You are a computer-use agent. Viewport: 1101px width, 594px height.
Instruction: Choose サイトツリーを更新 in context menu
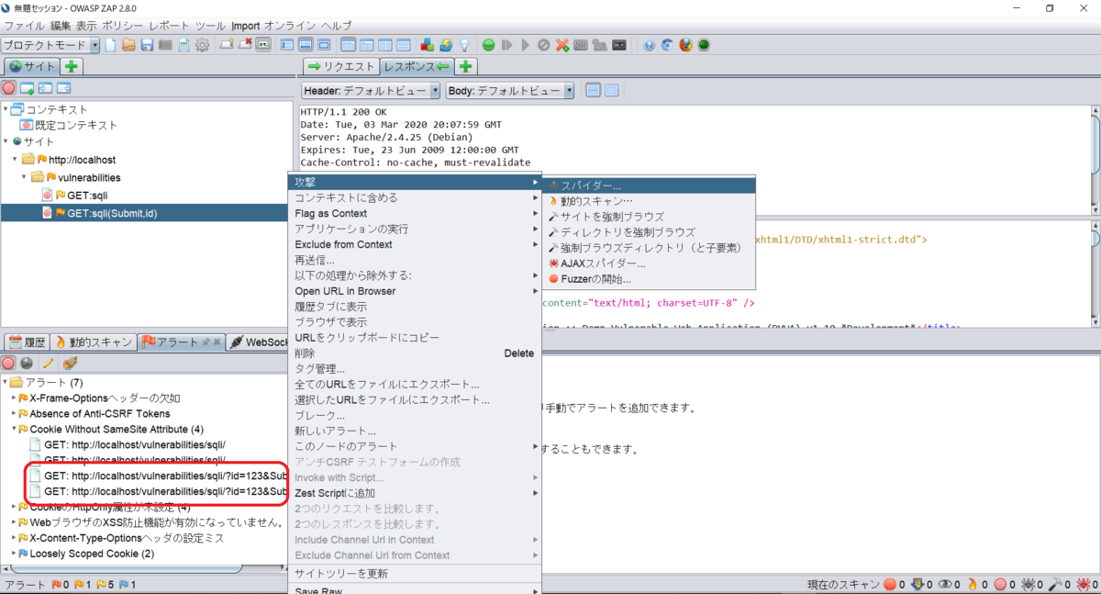click(x=416, y=574)
